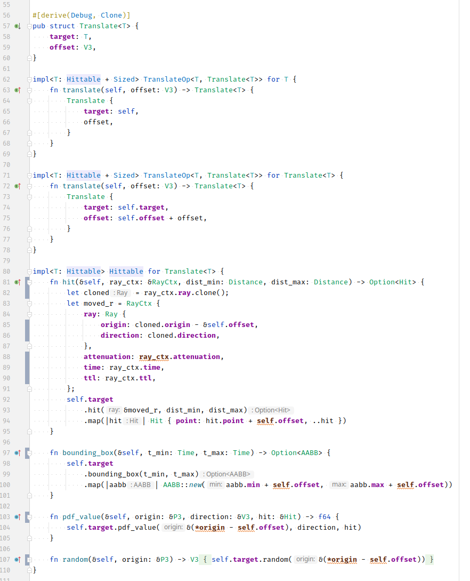Click ': Option<AABB>' inlay hint on line 99
The image size is (470, 581).
226,474
